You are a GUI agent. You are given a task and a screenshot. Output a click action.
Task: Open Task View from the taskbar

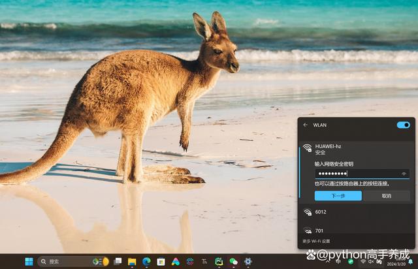click(118, 261)
